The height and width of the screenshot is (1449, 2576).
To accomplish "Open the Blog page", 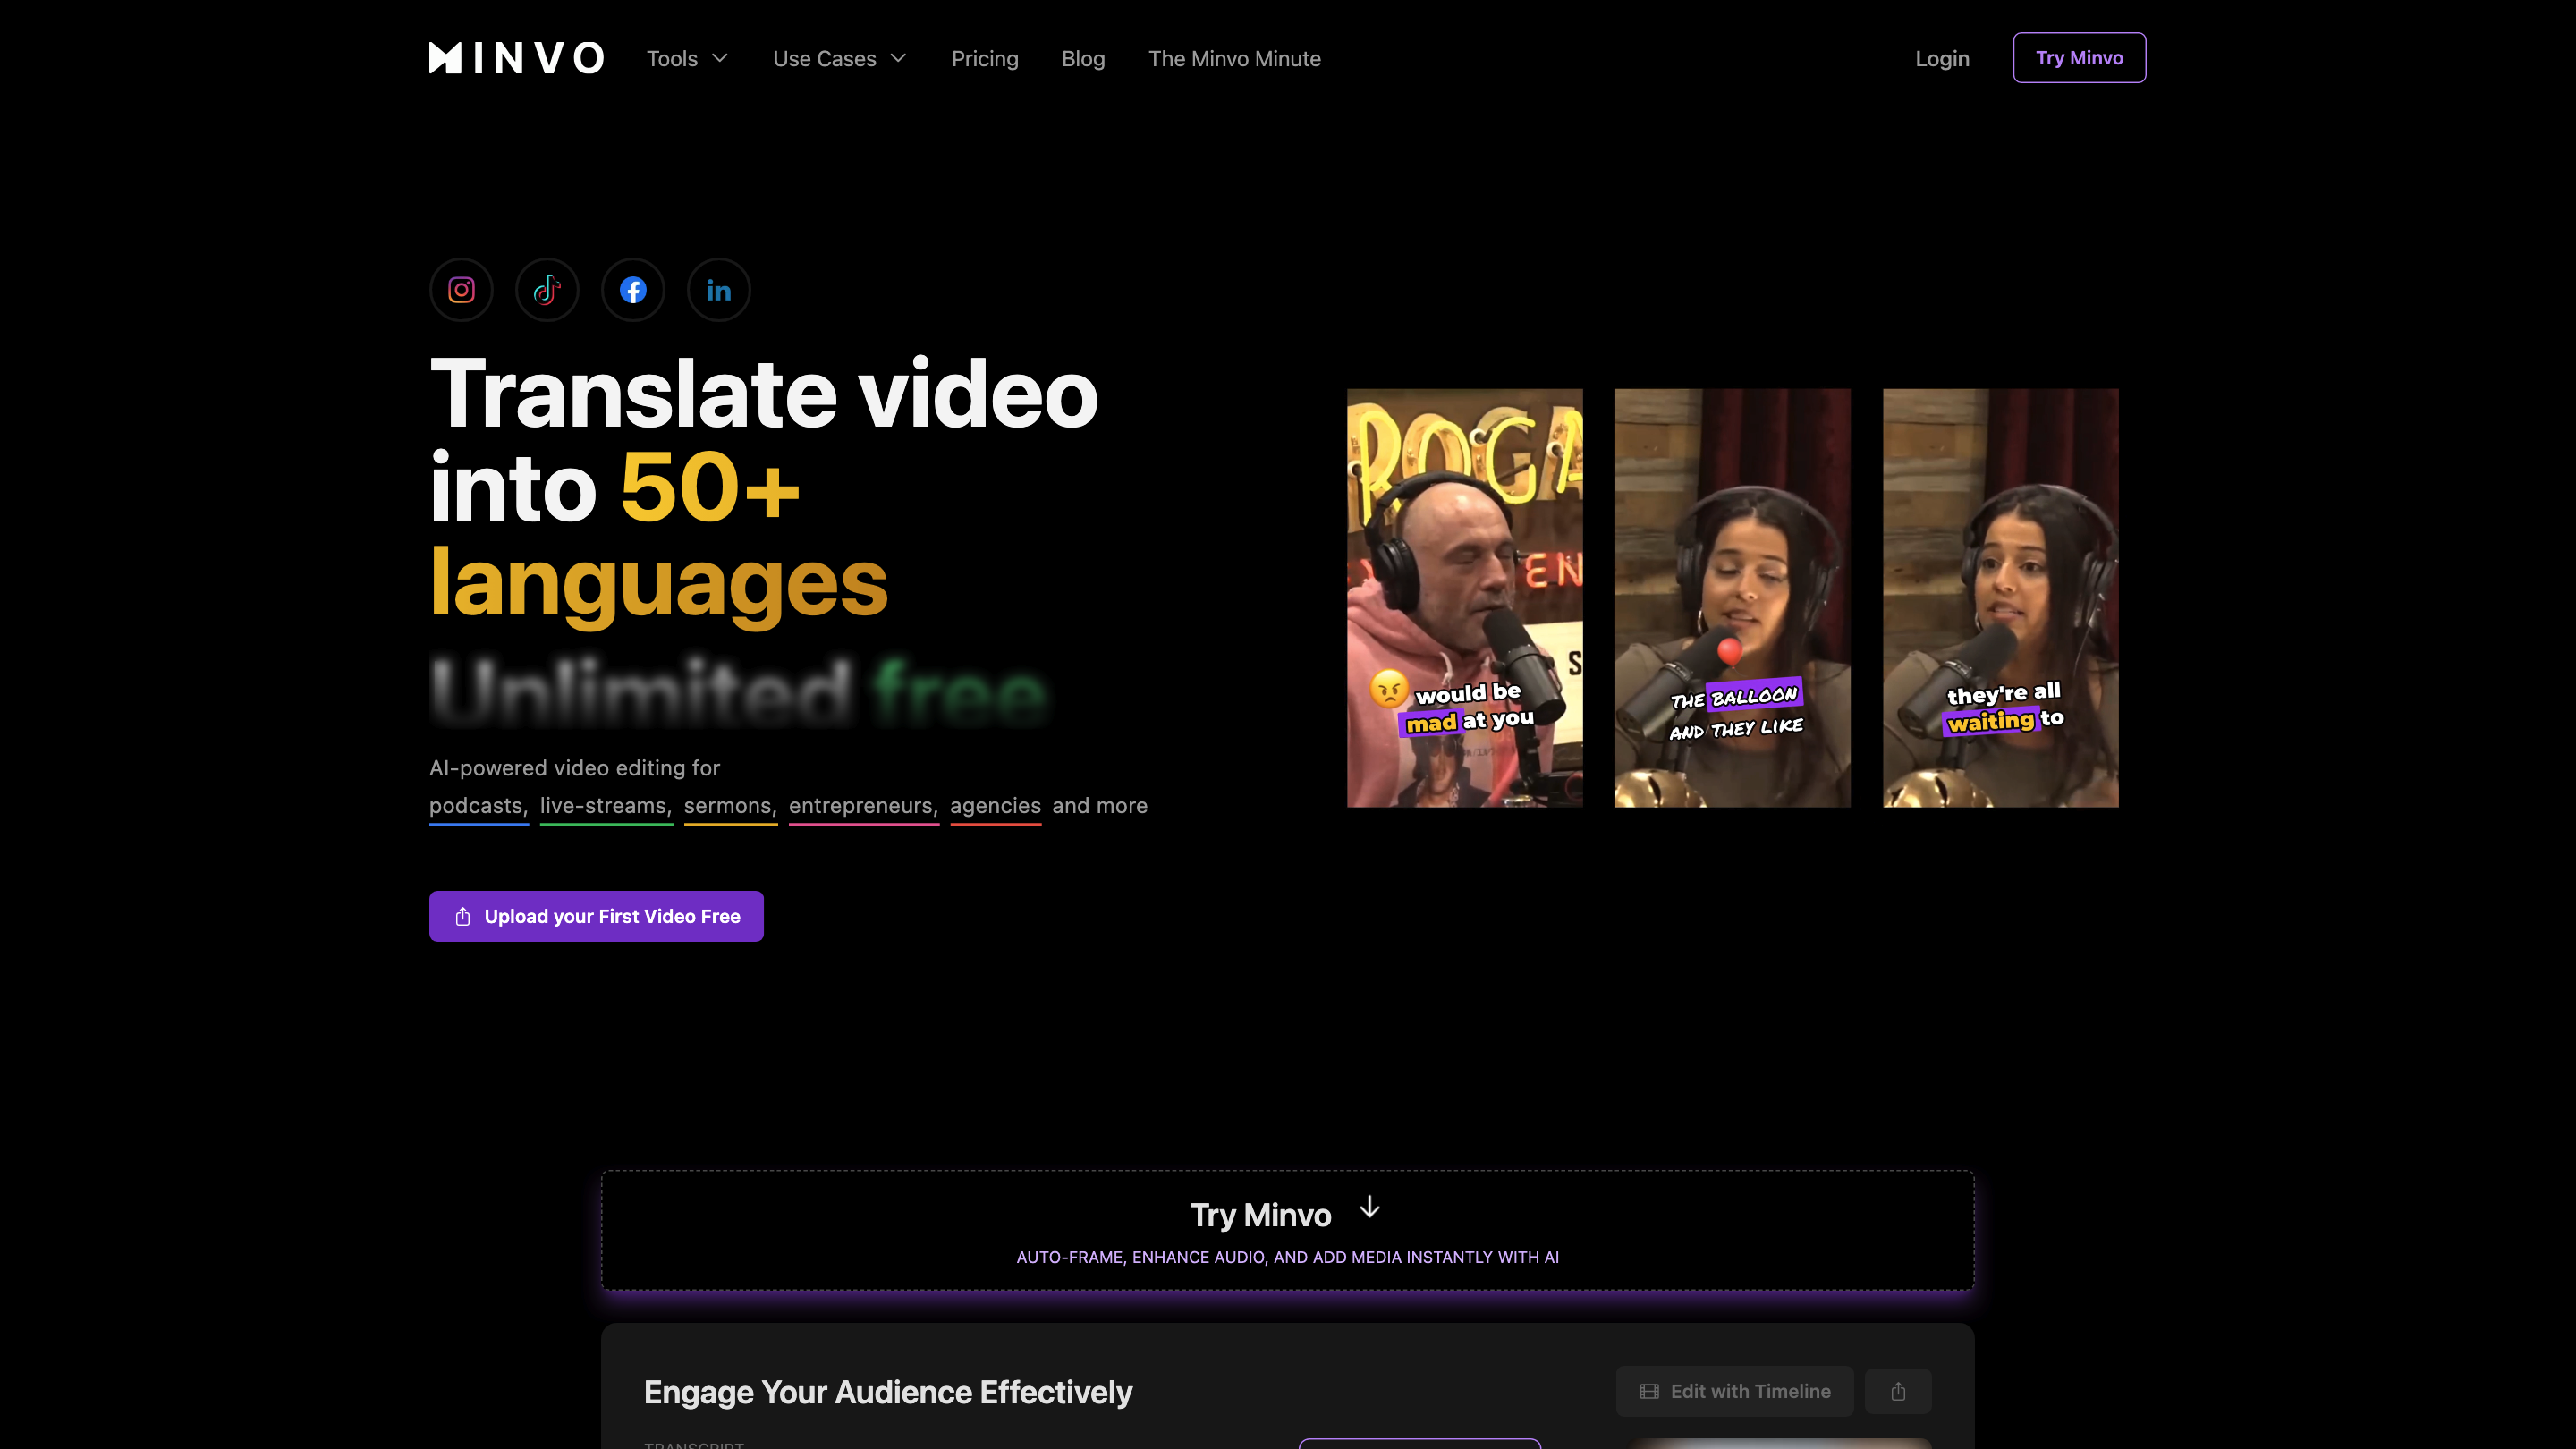I will pyautogui.click(x=1083, y=59).
